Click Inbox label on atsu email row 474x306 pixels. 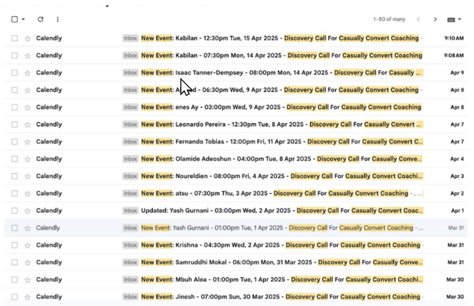pyautogui.click(x=130, y=194)
